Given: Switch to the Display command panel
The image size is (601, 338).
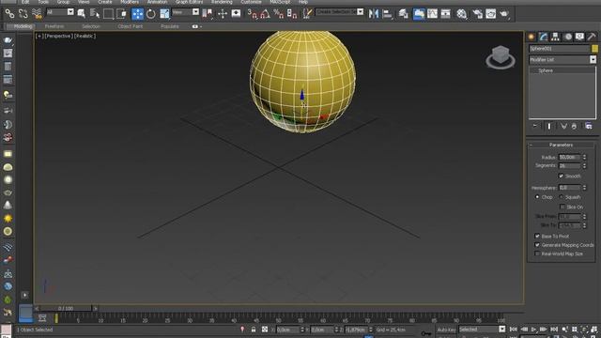Looking at the screenshot, I should pos(579,37).
